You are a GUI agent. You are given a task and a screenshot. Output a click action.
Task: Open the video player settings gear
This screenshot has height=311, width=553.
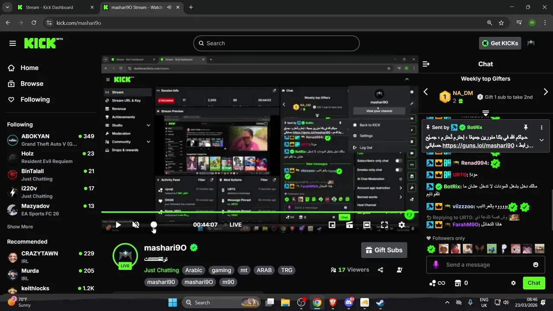tap(402, 225)
